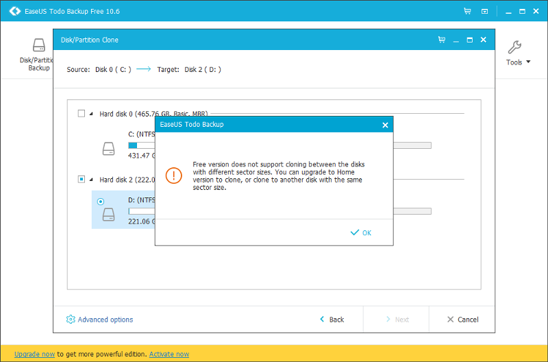Click the C: drive disk icon

[108, 149]
